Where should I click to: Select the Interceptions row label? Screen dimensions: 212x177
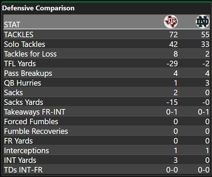click(x=27, y=150)
